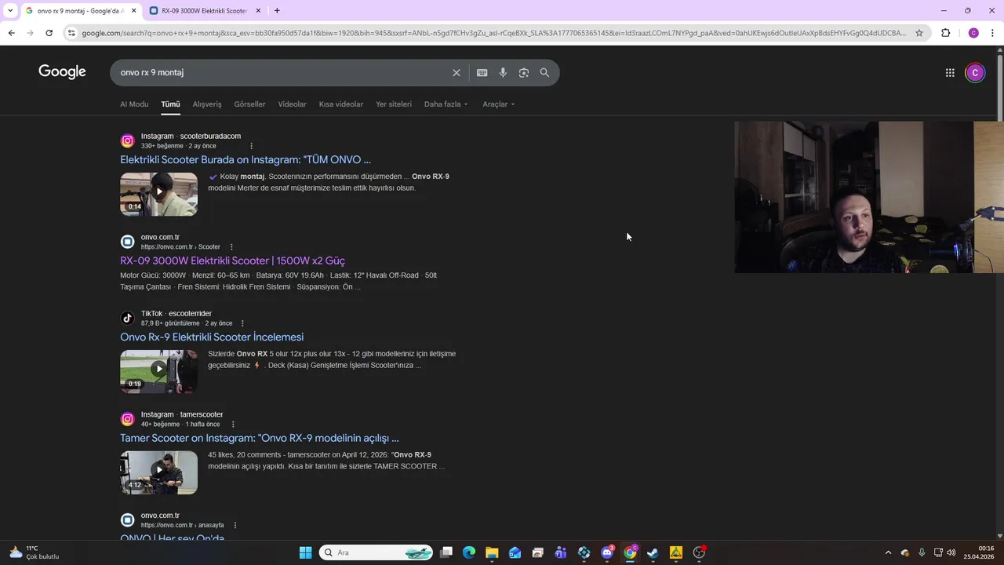This screenshot has width=1004, height=565.
Task: Open a new browser tab
Action: [277, 10]
